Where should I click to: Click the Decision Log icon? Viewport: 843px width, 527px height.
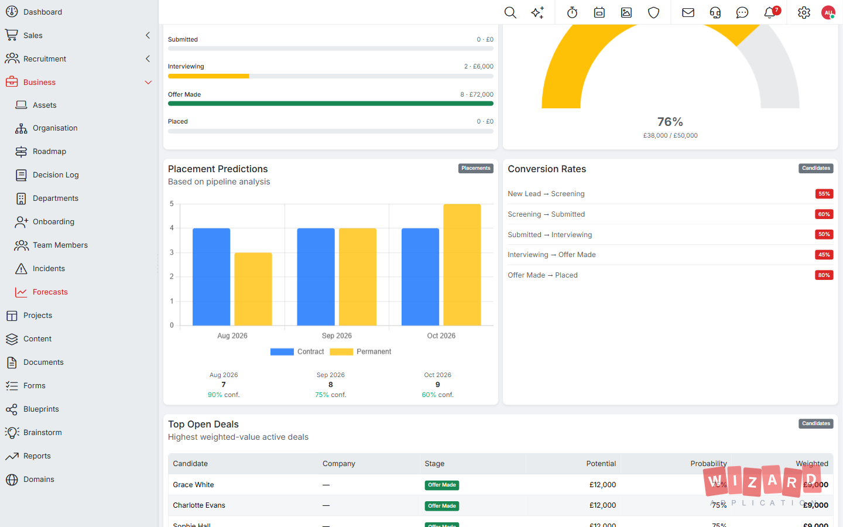point(21,175)
